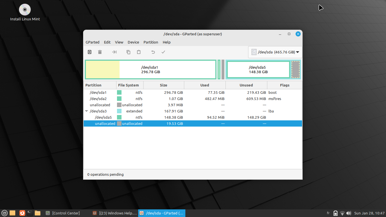Open the Partition menu
Viewport: 386px width, 217px height.
[151, 42]
